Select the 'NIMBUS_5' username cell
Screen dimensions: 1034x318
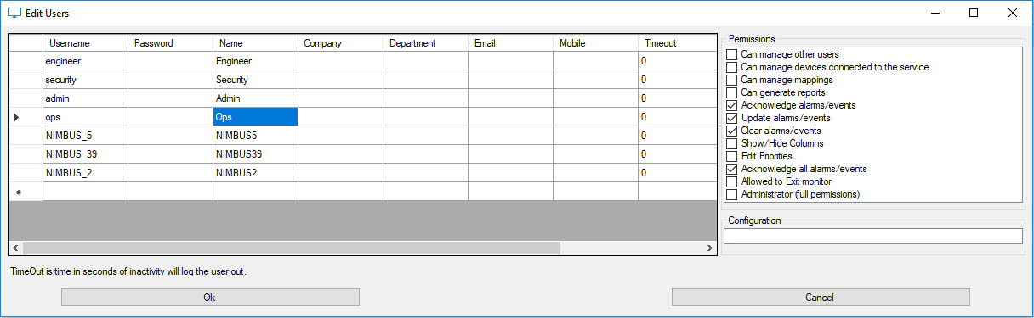(x=85, y=136)
